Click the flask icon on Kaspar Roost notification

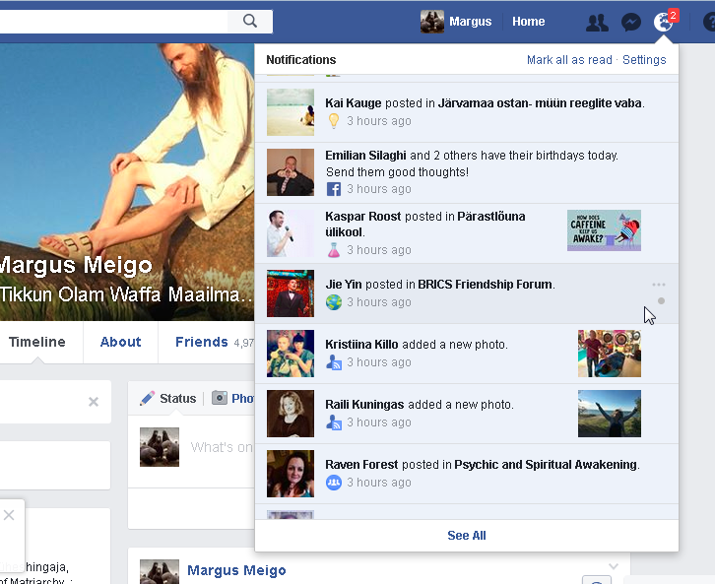[x=334, y=250]
